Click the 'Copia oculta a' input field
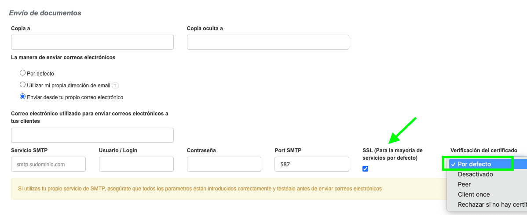 coord(268,42)
